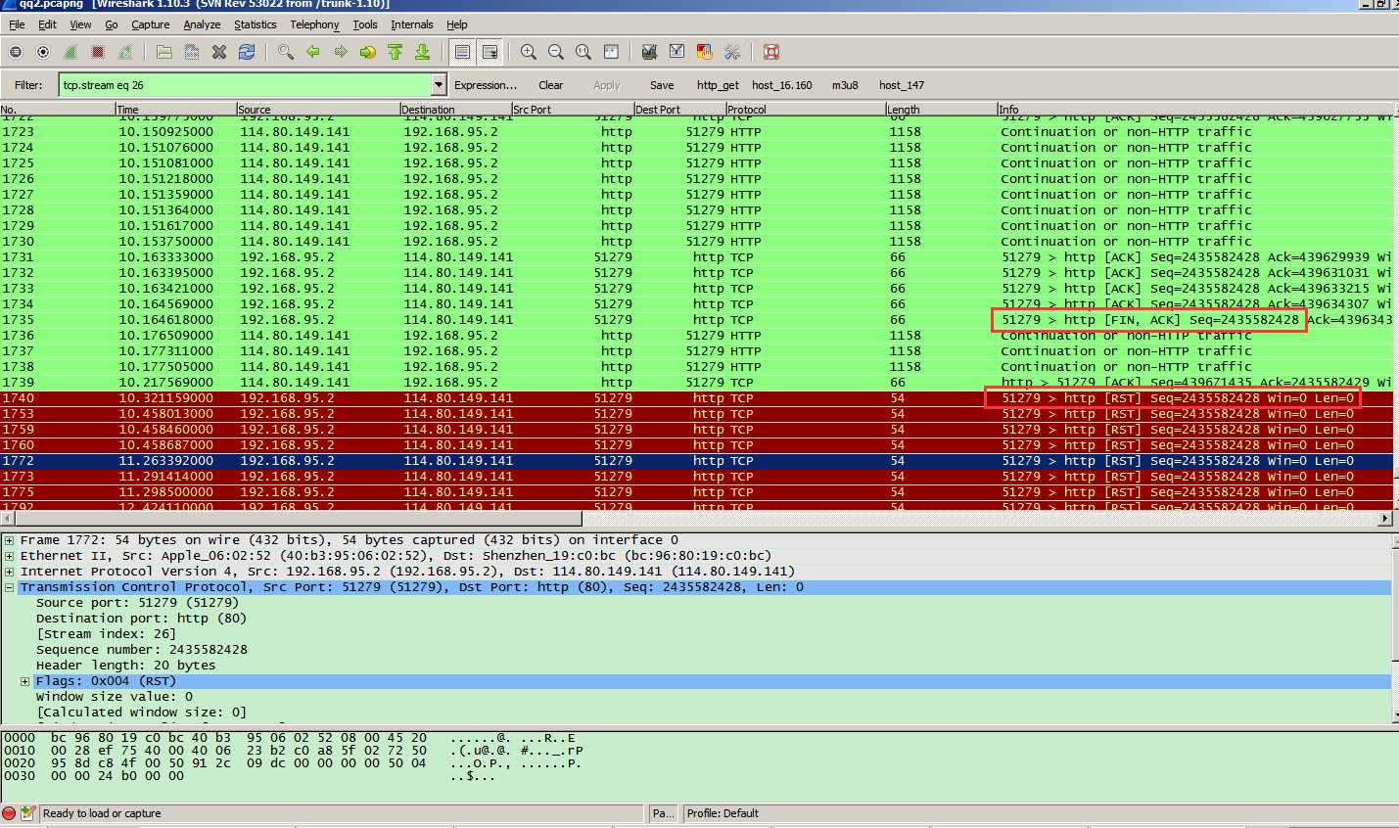Screen dimensions: 1399x828
Task: Jump to last packet icon
Action: coord(423,52)
